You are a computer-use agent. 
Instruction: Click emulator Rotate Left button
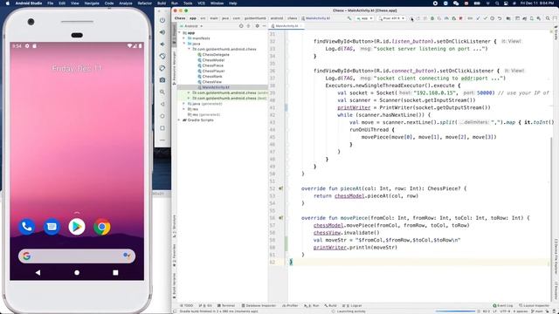pos(162,56)
